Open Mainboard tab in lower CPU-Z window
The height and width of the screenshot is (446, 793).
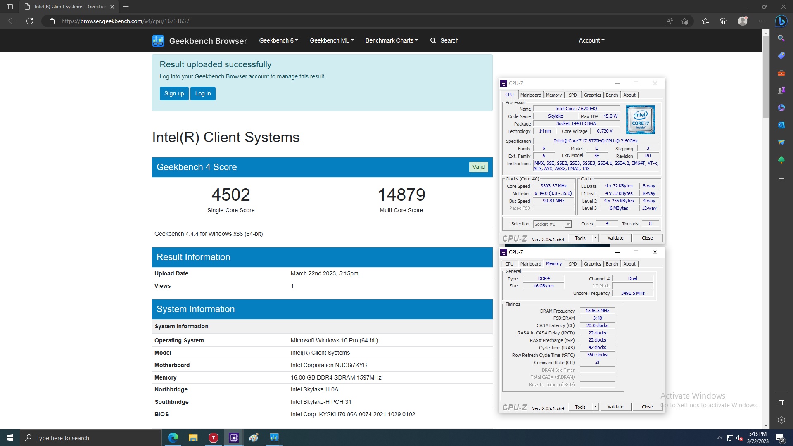pyautogui.click(x=530, y=264)
